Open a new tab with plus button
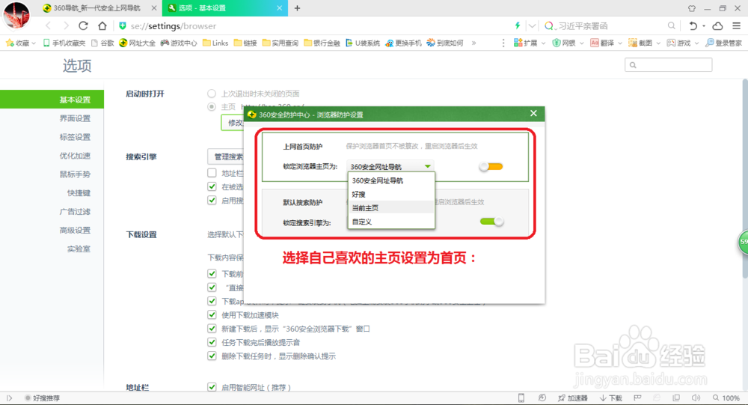Image resolution: width=748 pixels, height=405 pixels. 297,8
